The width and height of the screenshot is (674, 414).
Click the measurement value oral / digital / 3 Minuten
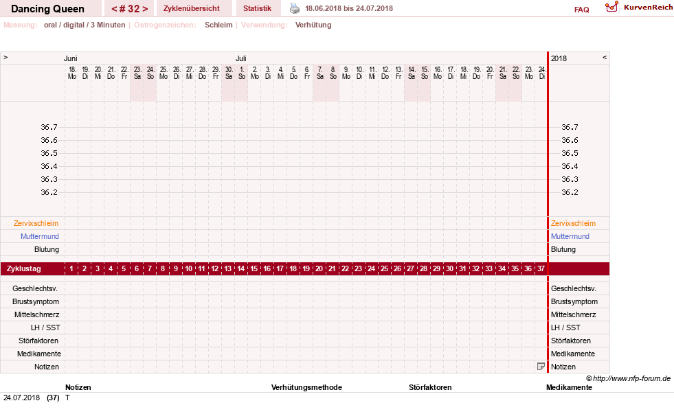(x=85, y=25)
